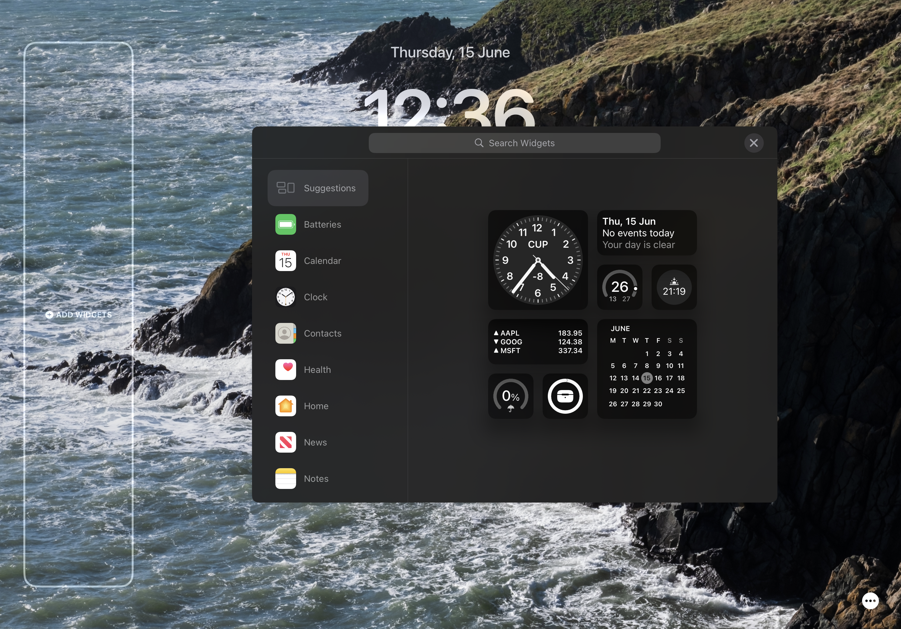Select the News label in sidebar

coord(315,442)
